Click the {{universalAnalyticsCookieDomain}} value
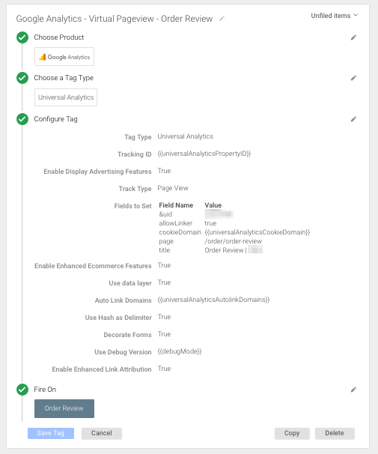This screenshot has height=454, width=378. point(257,232)
